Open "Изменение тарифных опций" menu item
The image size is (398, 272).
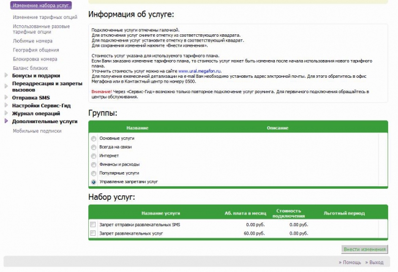(x=45, y=17)
